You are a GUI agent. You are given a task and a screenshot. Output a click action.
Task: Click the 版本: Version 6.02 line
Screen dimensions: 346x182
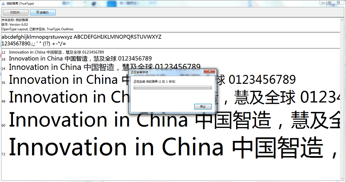coord(15,25)
